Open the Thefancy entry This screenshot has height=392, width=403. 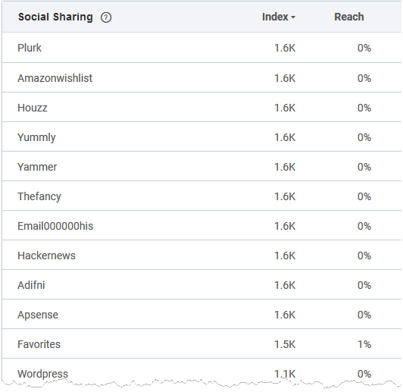[39, 196]
